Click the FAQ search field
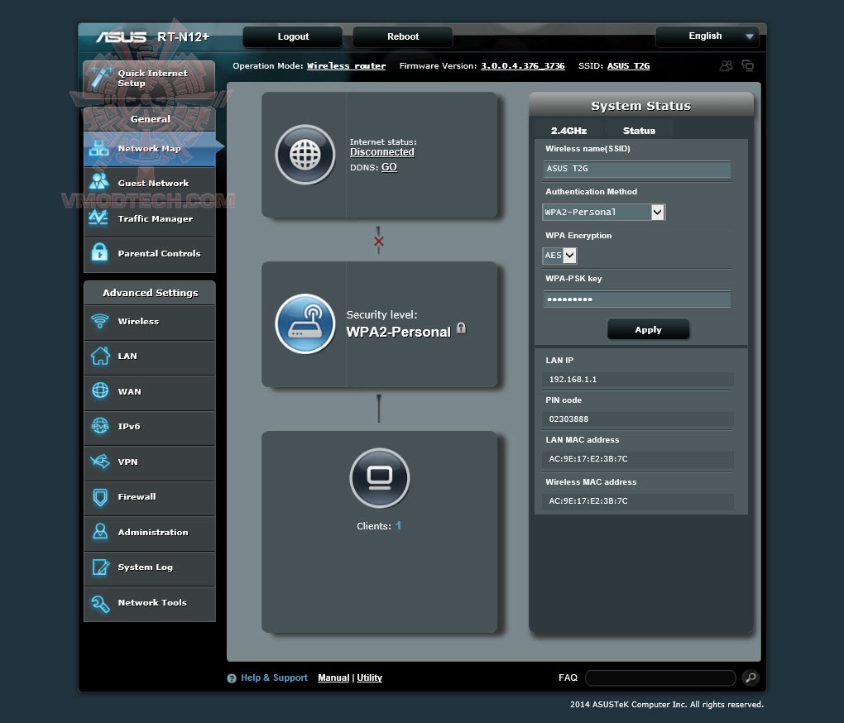 660,678
